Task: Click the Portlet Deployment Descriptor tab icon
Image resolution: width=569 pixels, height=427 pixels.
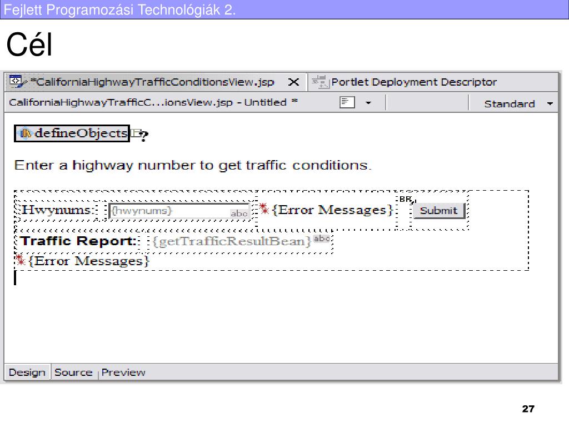Action: pyautogui.click(x=320, y=82)
